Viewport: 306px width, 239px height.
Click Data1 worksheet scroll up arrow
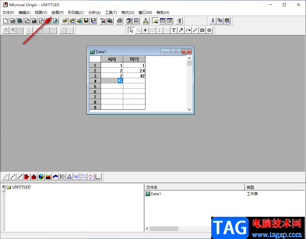tap(189, 58)
